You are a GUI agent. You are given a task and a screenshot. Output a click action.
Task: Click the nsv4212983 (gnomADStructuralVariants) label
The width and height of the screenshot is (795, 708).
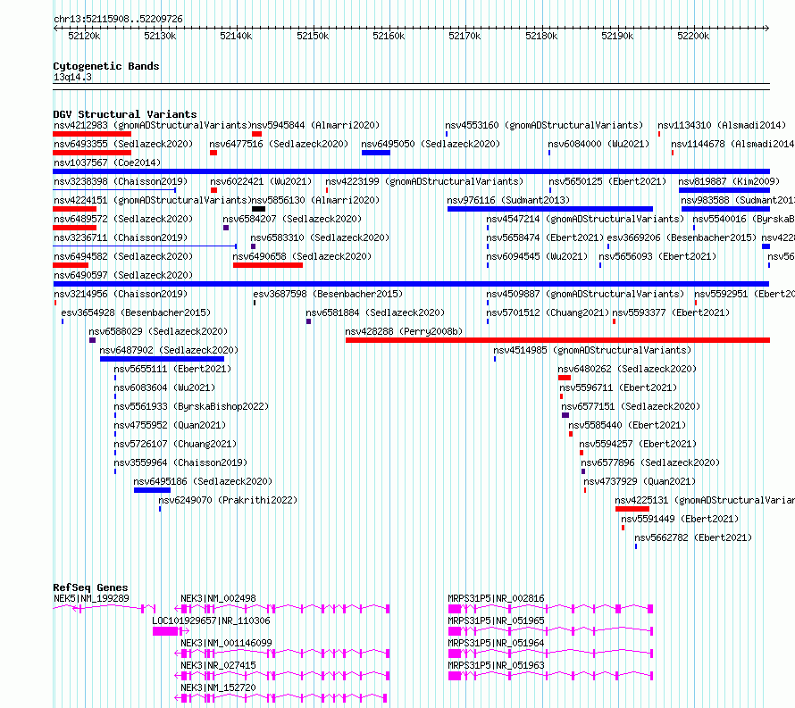pos(153,125)
